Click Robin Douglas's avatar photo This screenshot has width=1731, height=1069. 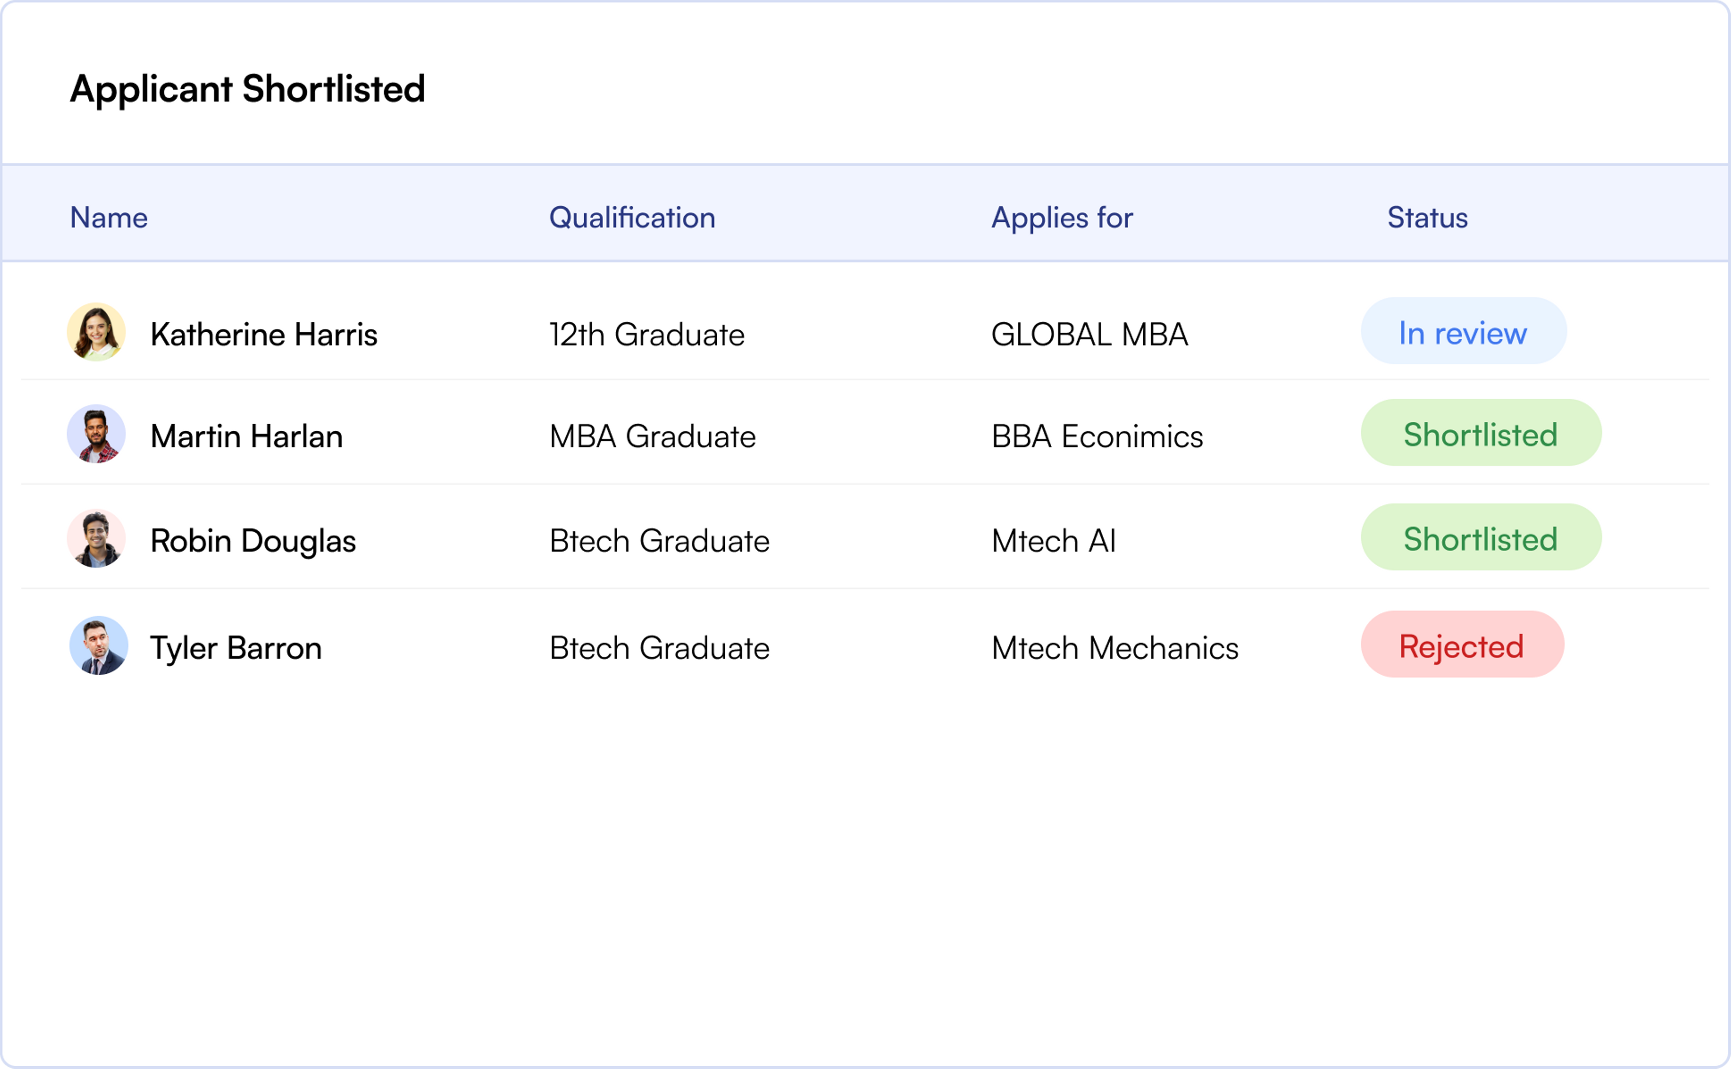click(x=96, y=539)
